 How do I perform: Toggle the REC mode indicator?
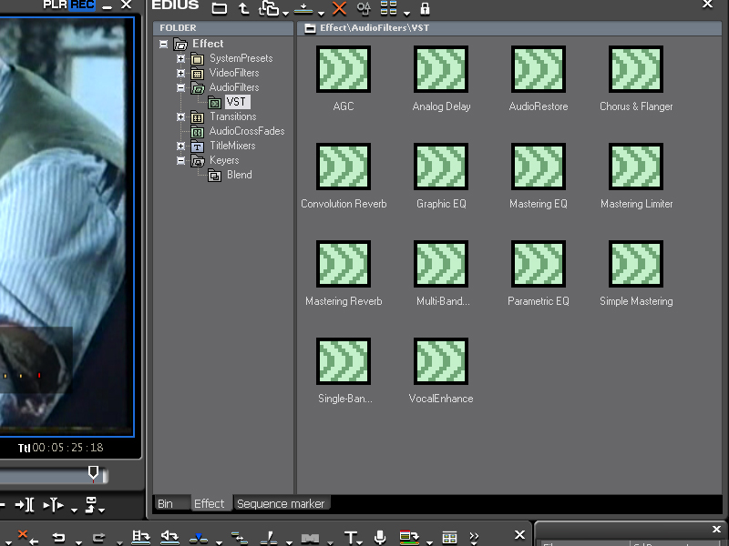click(x=83, y=5)
